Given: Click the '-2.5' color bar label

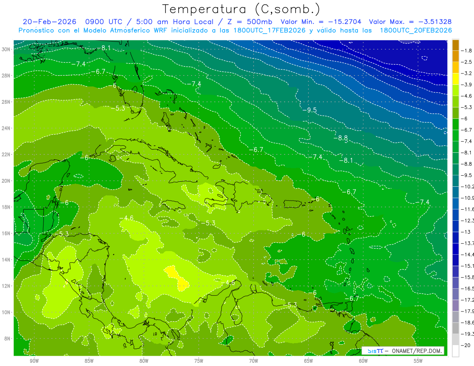Looking at the screenshot, I should click(466, 62).
